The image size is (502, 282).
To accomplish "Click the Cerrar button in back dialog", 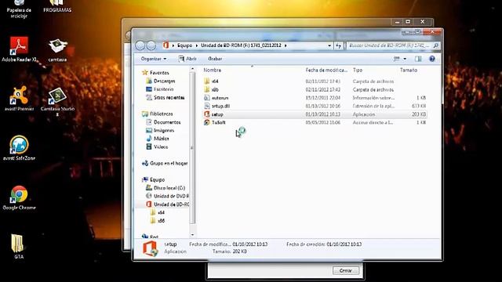I will 345,270.
